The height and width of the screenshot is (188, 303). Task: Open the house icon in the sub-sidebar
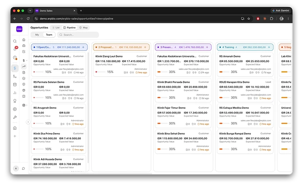point(24,40)
